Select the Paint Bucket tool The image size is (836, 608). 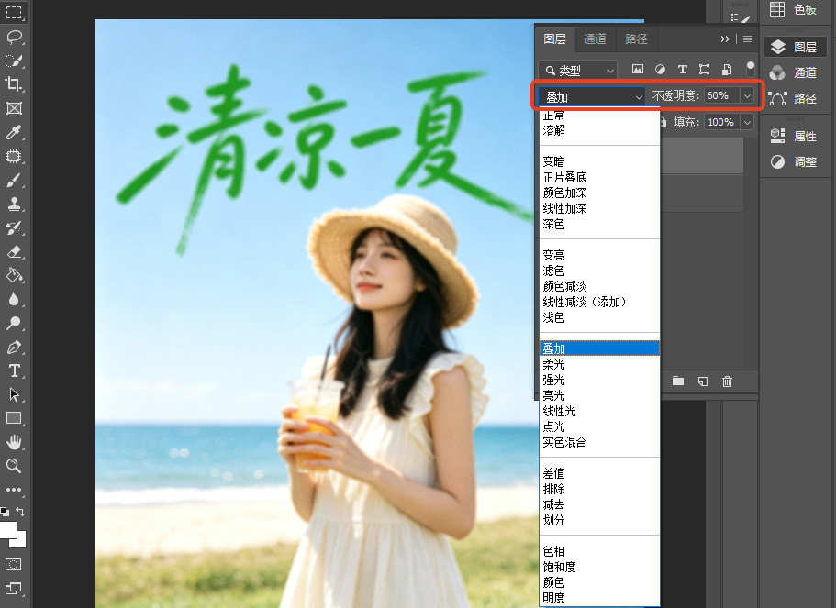point(14,275)
